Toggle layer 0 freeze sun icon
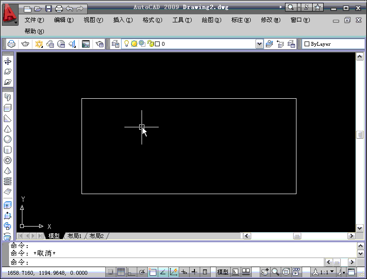 click(x=134, y=43)
